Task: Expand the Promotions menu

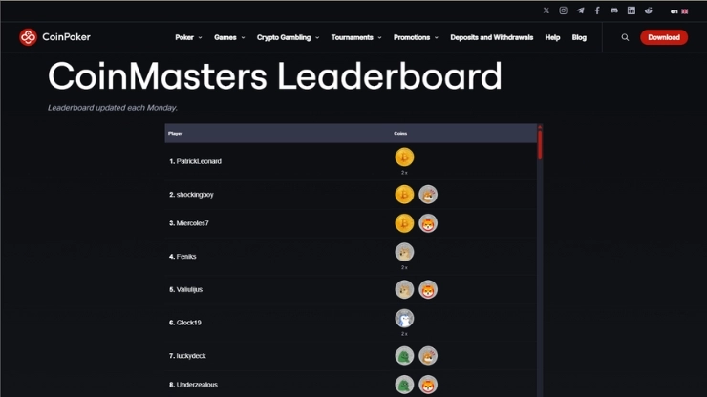Action: [416, 37]
